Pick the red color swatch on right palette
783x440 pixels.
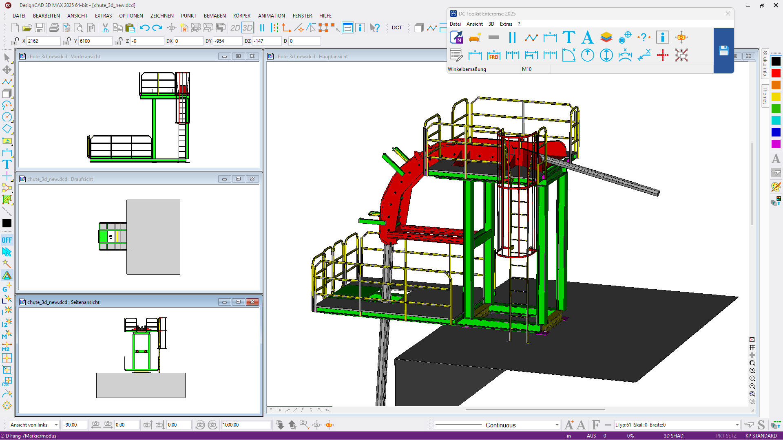tap(776, 73)
